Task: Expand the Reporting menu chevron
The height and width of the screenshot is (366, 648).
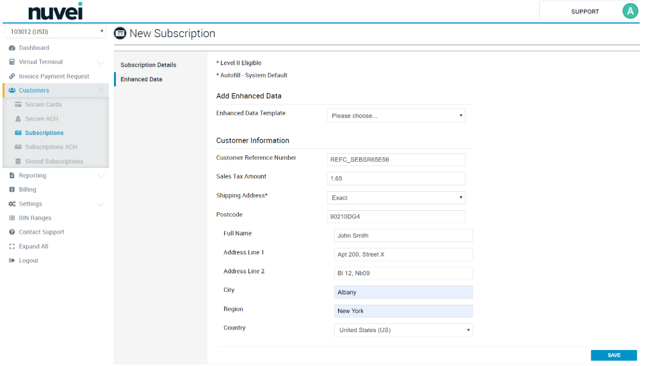Action: [101, 176]
